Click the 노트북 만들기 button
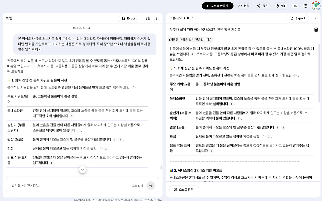The image size is (322, 201). coord(217,6)
